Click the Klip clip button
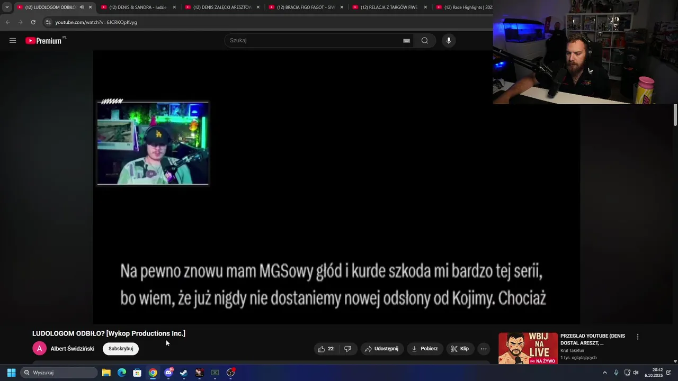678x381 pixels. pyautogui.click(x=460, y=349)
